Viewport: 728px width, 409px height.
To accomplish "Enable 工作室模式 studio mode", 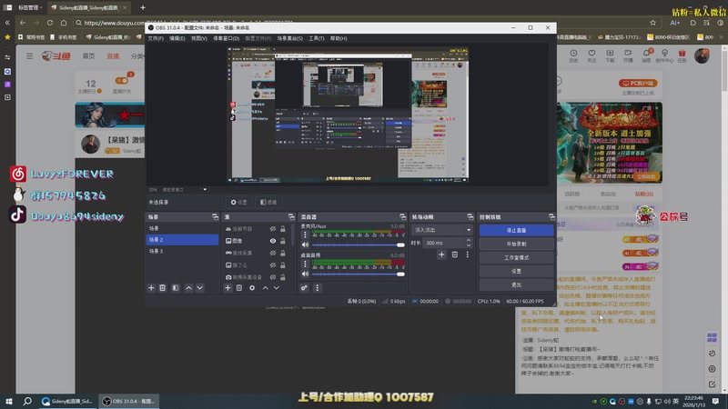I will [516, 257].
